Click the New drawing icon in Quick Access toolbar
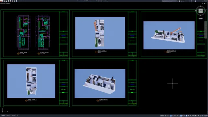This screenshot has width=208, height=117. tap(5, 1)
